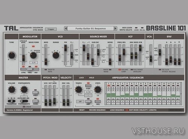The image size is (188, 139).
Task: Click the PANIC button
Action: click(x=35, y=101)
